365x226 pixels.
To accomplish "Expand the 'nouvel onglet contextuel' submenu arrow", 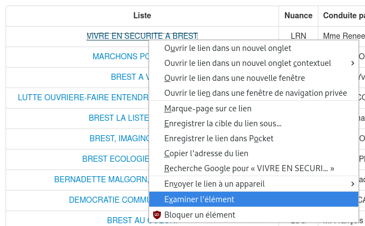I will [x=352, y=63].
